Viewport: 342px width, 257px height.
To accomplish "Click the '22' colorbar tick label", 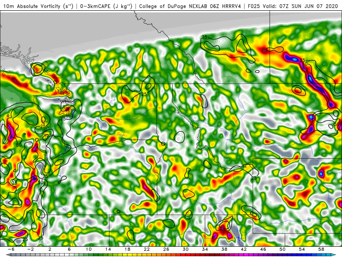I will click(147, 249).
